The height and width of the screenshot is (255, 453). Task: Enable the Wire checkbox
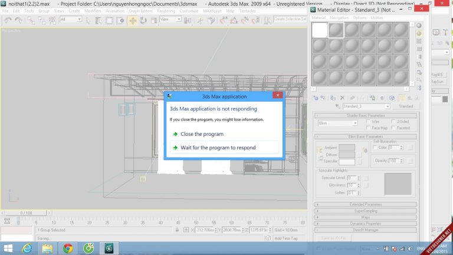click(x=368, y=122)
